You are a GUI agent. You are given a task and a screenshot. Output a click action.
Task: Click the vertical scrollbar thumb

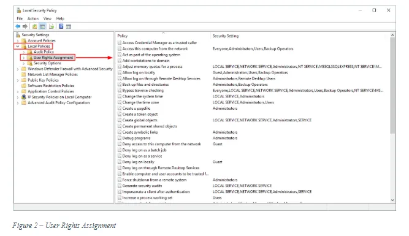coord(392,86)
